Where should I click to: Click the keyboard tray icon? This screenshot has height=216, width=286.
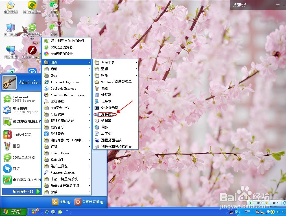point(231,212)
